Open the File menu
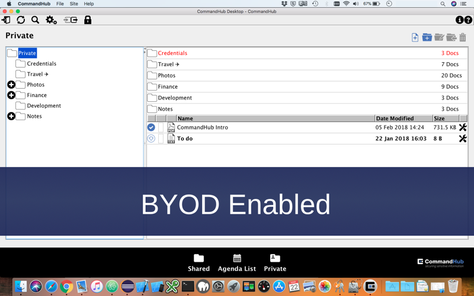 tap(60, 4)
